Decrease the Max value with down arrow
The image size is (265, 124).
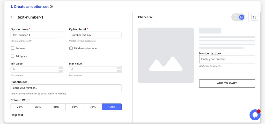click(x=119, y=71)
